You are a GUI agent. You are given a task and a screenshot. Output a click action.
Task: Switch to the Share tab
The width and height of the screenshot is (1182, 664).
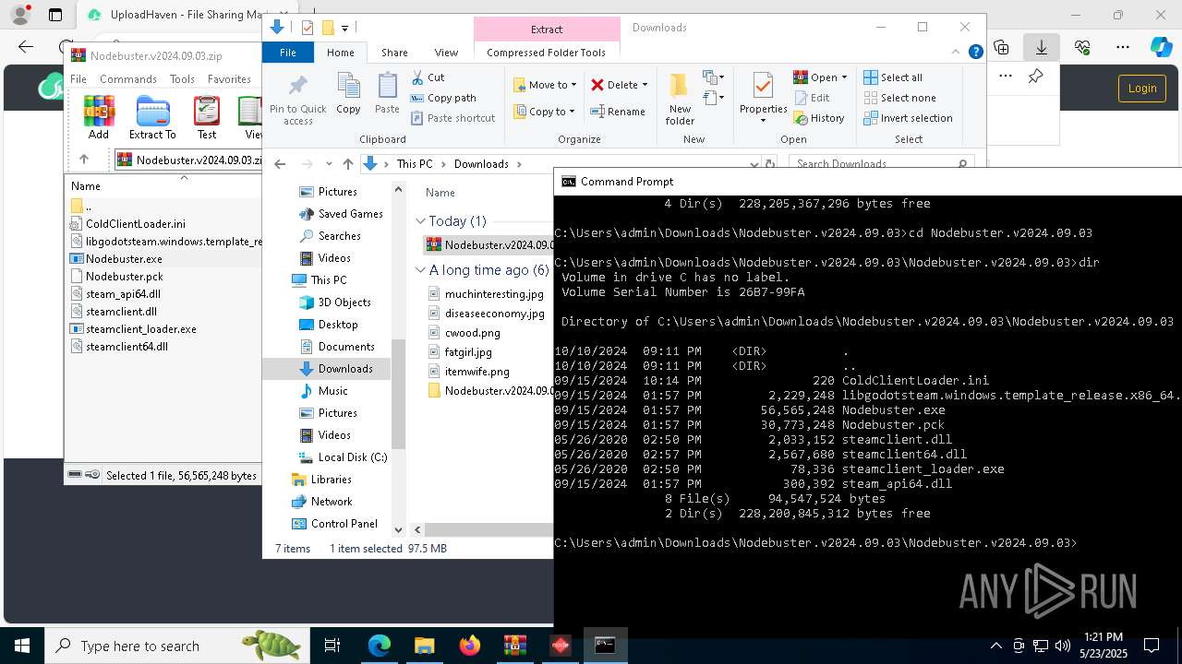pyautogui.click(x=394, y=53)
